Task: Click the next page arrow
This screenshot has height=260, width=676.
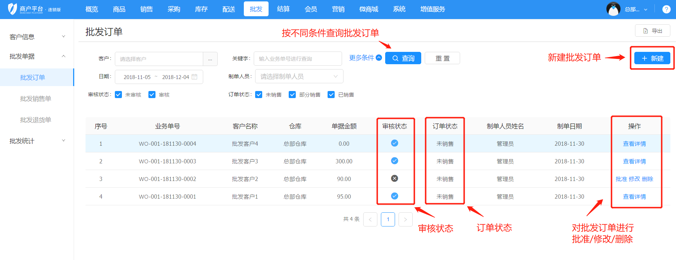Action: coord(405,219)
